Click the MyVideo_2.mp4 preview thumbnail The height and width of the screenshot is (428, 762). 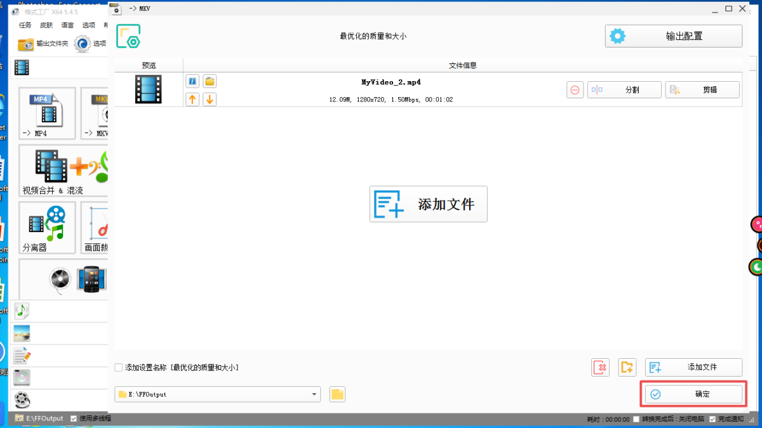click(x=149, y=89)
